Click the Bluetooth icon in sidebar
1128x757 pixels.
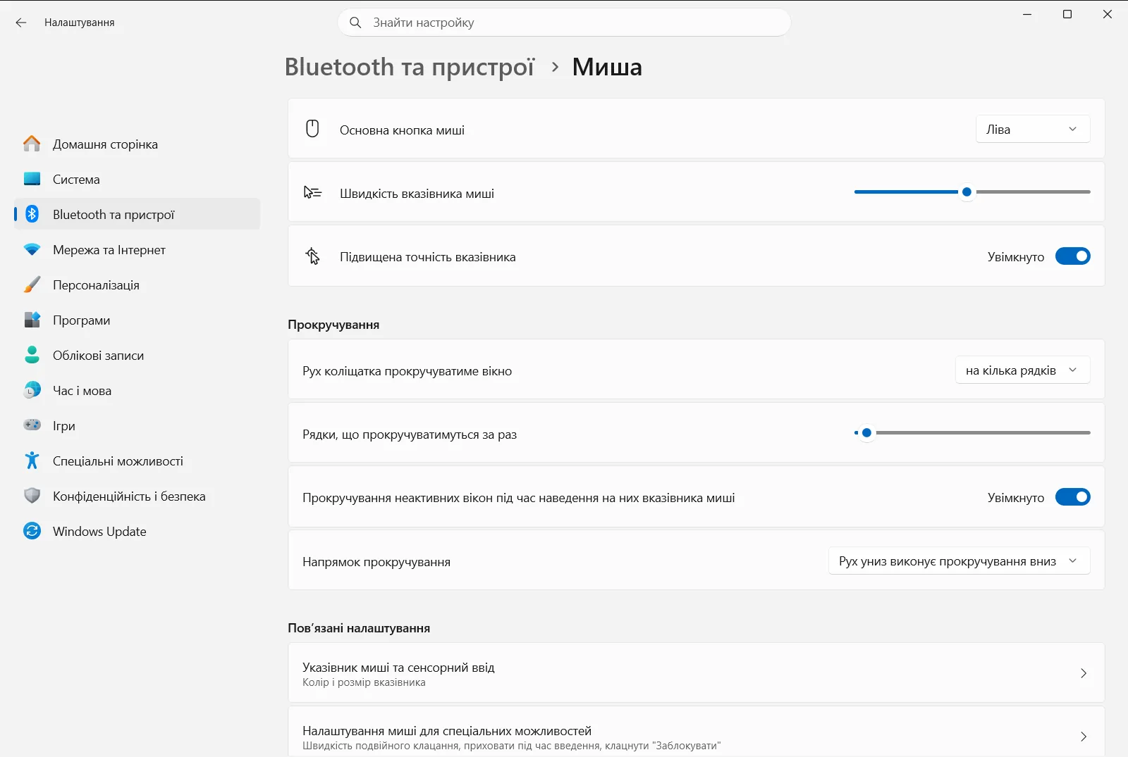point(32,214)
